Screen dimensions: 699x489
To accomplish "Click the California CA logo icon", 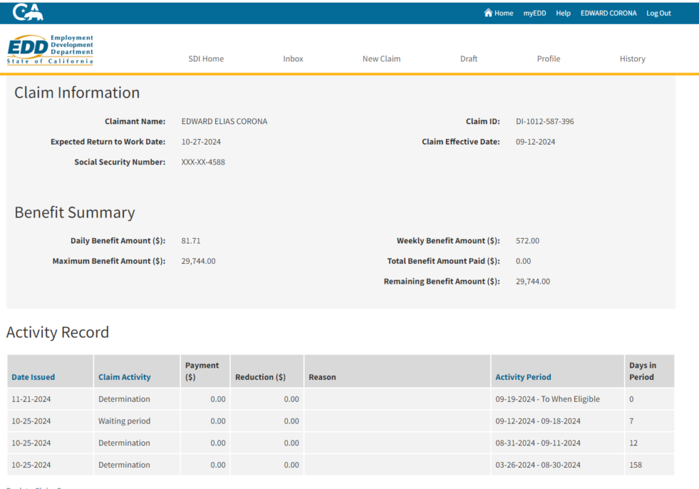I will coord(28,12).
